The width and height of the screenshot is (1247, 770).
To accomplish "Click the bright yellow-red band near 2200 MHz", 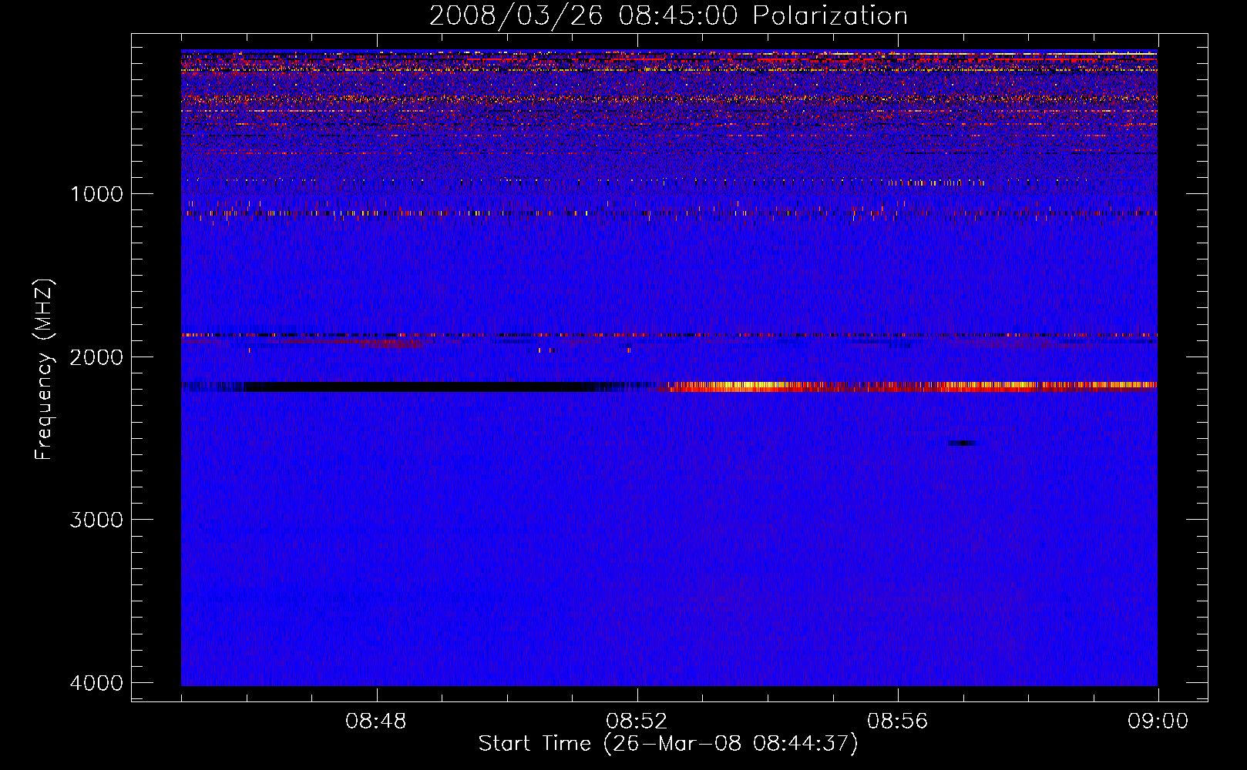I will (x=908, y=387).
